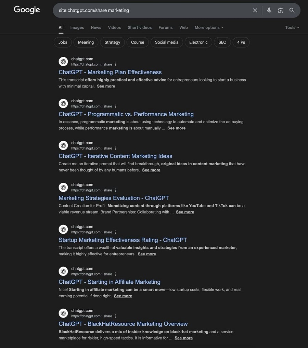The width and height of the screenshot is (308, 348).
Task: Open Startup Marketing Effectiveness Rating link
Action: coord(123,240)
